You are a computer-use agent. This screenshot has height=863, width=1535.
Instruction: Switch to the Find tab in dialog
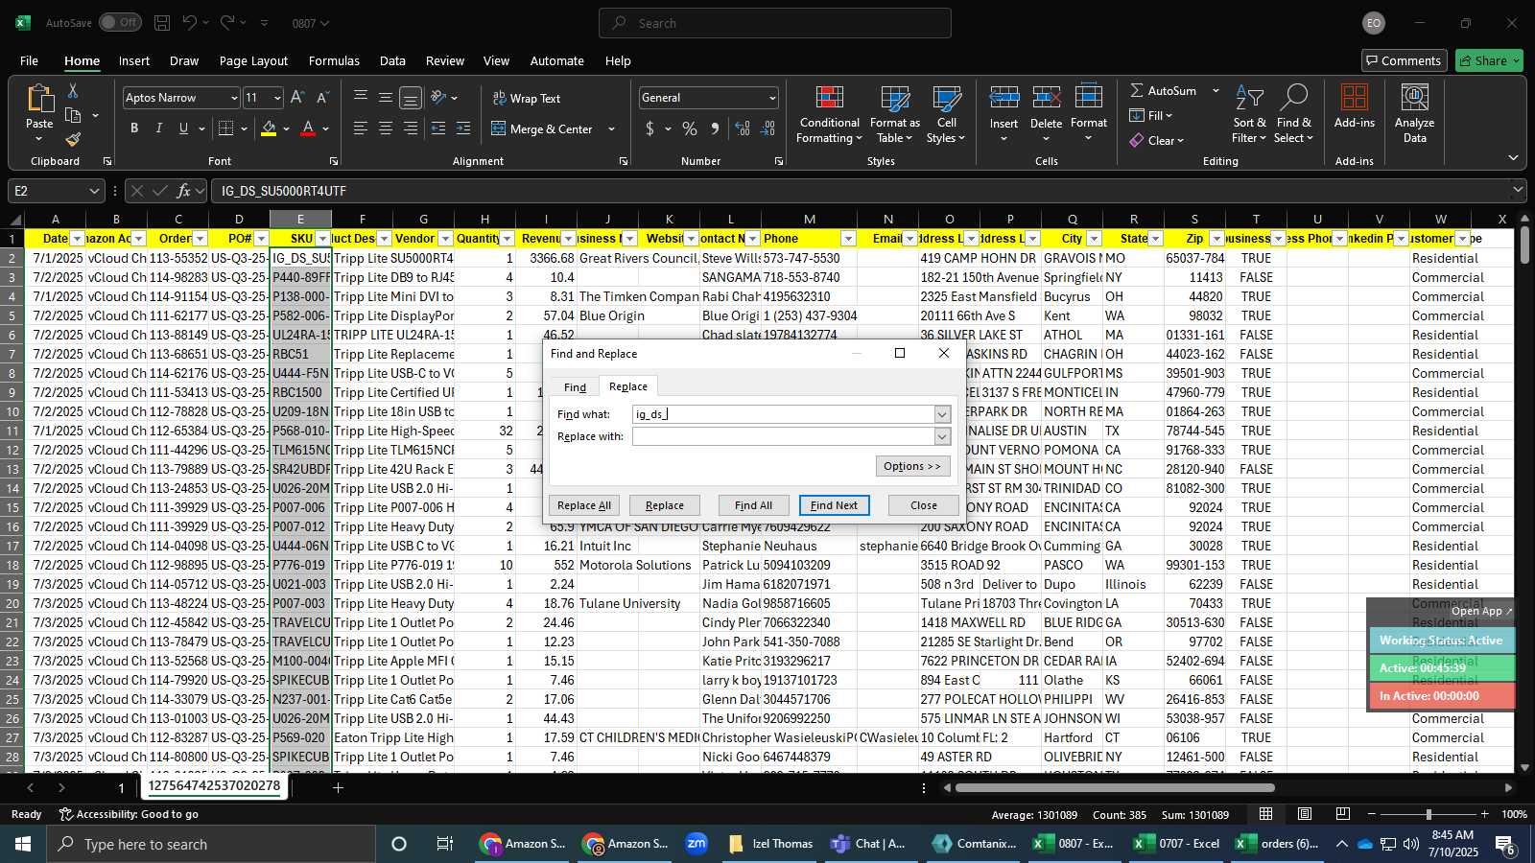click(575, 387)
